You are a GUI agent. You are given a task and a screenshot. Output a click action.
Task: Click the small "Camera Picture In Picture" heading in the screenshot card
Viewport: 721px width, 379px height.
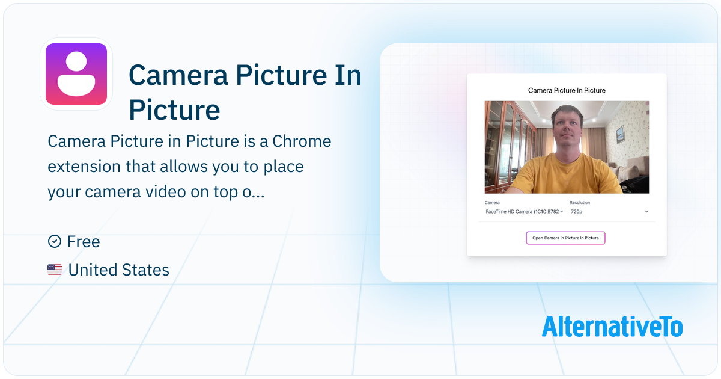tap(567, 90)
